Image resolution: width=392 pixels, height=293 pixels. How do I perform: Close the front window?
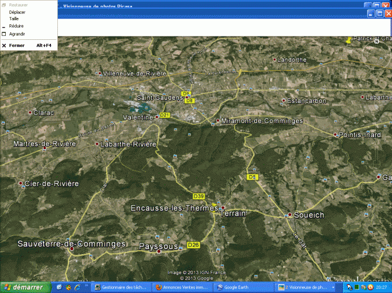coord(389,13)
